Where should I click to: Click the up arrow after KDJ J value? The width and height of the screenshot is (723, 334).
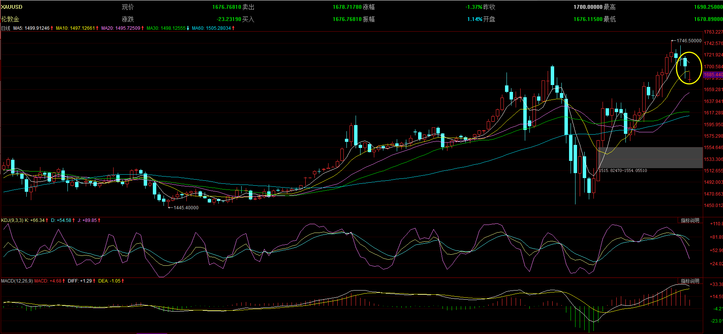click(99, 220)
